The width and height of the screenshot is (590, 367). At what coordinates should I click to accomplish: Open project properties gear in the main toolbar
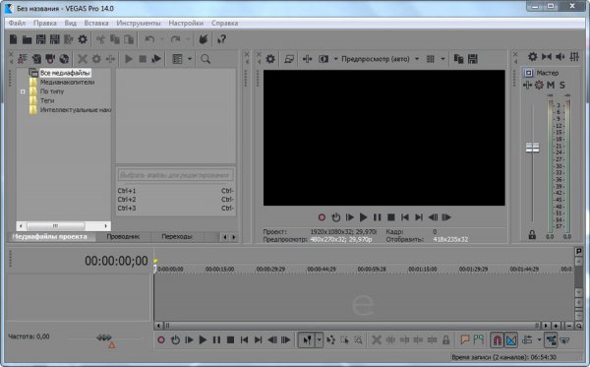point(83,39)
